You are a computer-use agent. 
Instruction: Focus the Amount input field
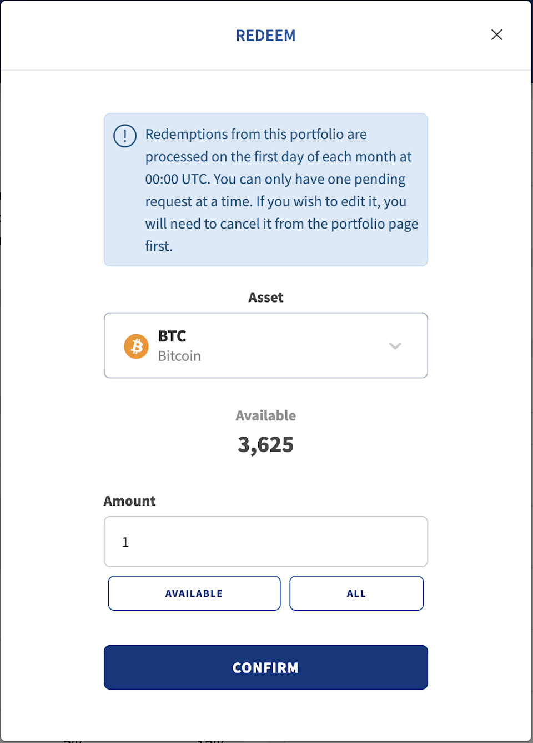tap(265, 542)
